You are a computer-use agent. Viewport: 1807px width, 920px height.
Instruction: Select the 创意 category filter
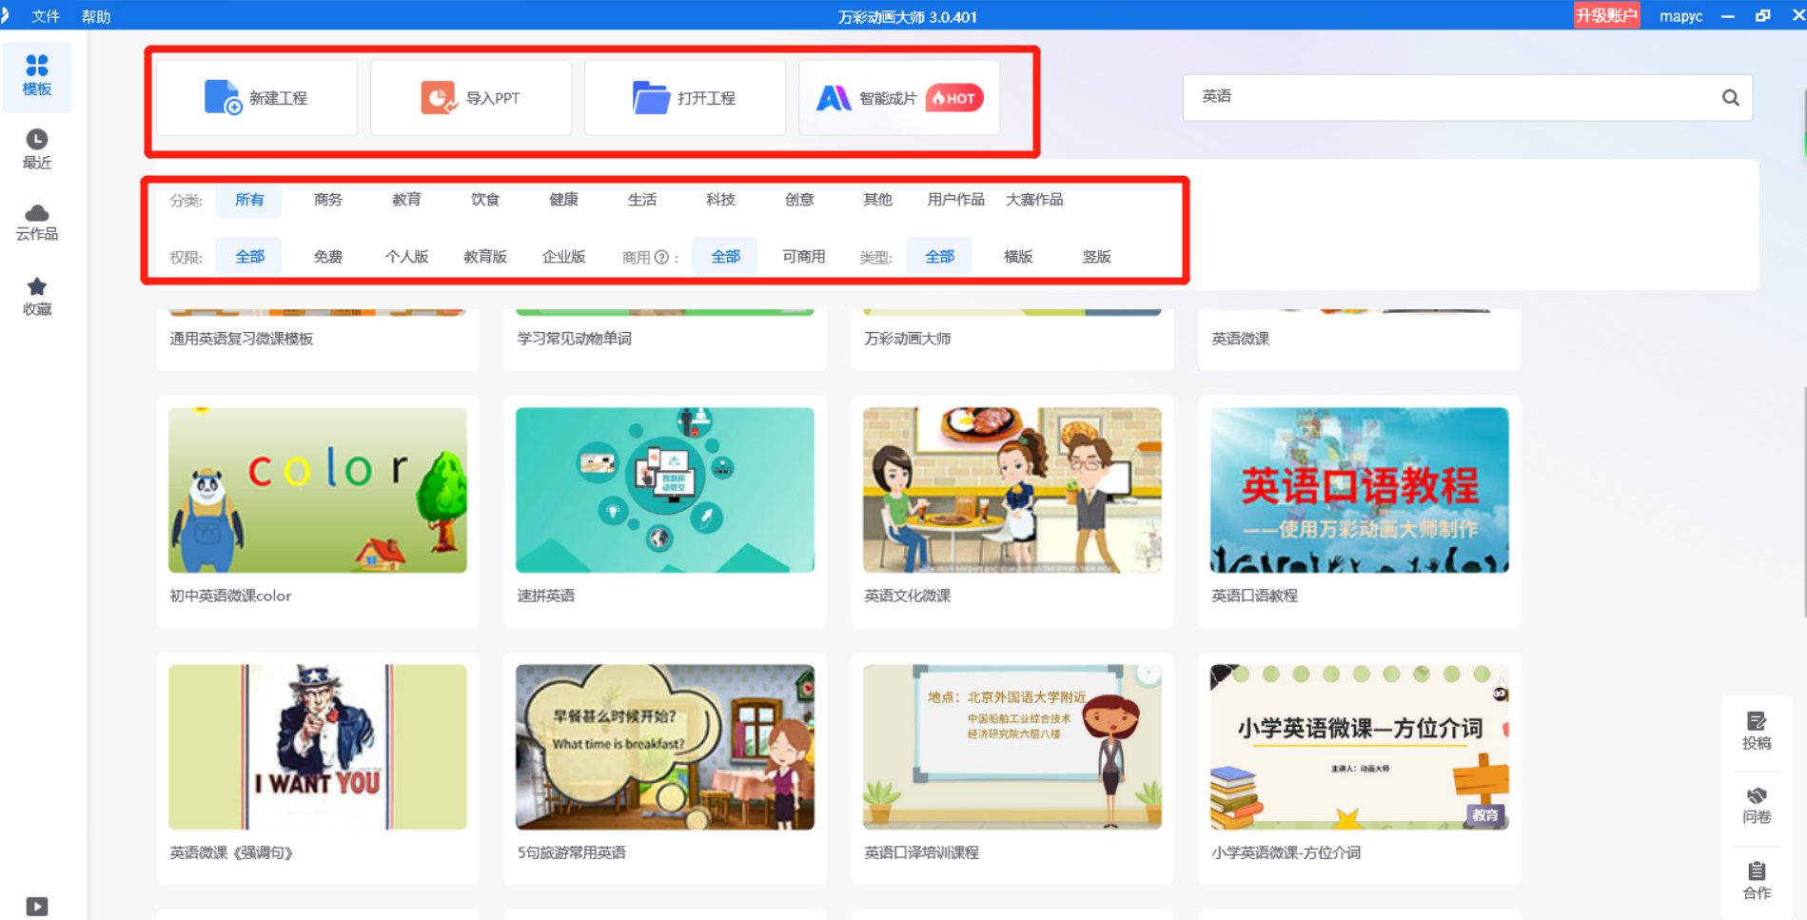click(799, 200)
